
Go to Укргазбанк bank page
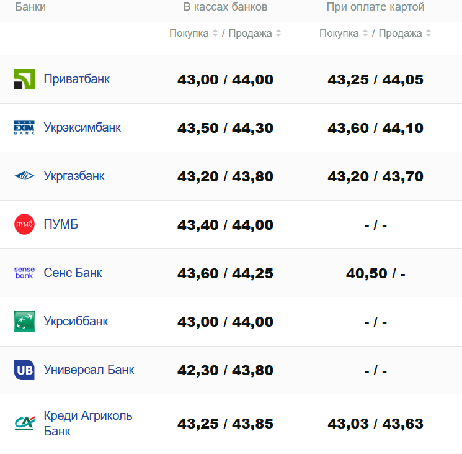click(74, 176)
